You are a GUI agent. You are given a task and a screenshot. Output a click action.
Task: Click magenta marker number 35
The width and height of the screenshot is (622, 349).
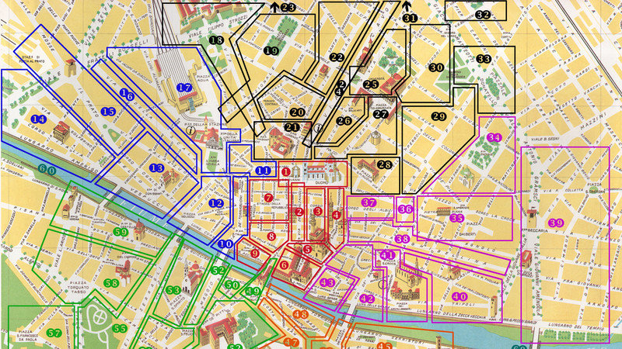[x=457, y=218]
